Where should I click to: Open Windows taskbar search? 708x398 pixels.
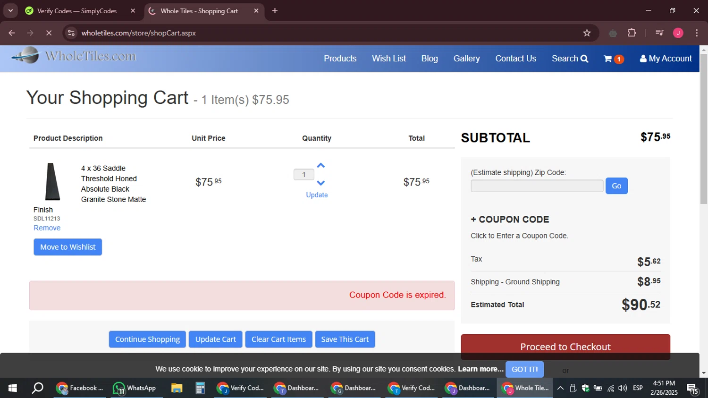click(x=37, y=388)
